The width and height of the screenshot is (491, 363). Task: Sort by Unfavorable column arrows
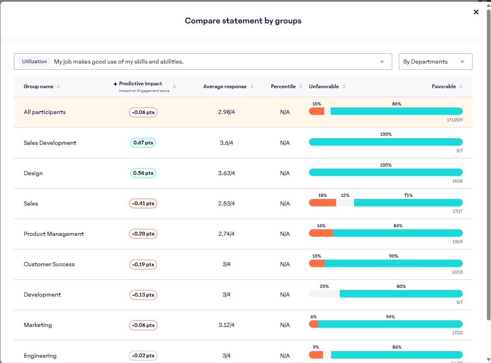344,87
